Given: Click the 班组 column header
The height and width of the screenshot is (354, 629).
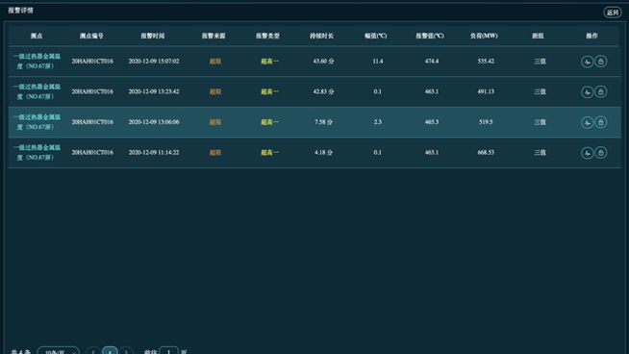Looking at the screenshot, I should tap(538, 36).
